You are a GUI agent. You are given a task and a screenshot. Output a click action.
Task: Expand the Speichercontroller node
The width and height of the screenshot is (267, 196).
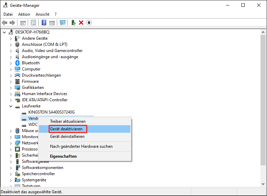11,174
